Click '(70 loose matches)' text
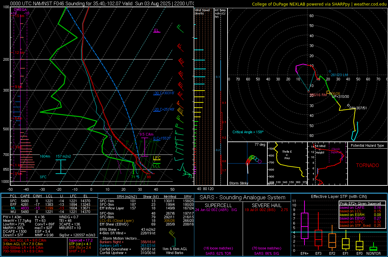 267,248
